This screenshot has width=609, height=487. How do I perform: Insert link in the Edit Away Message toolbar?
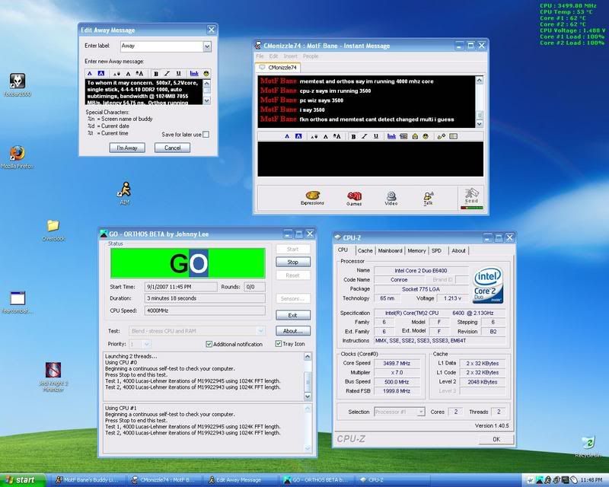point(194,73)
